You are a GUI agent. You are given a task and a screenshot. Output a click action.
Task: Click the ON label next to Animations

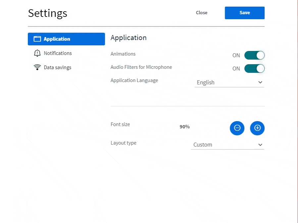[236, 56]
